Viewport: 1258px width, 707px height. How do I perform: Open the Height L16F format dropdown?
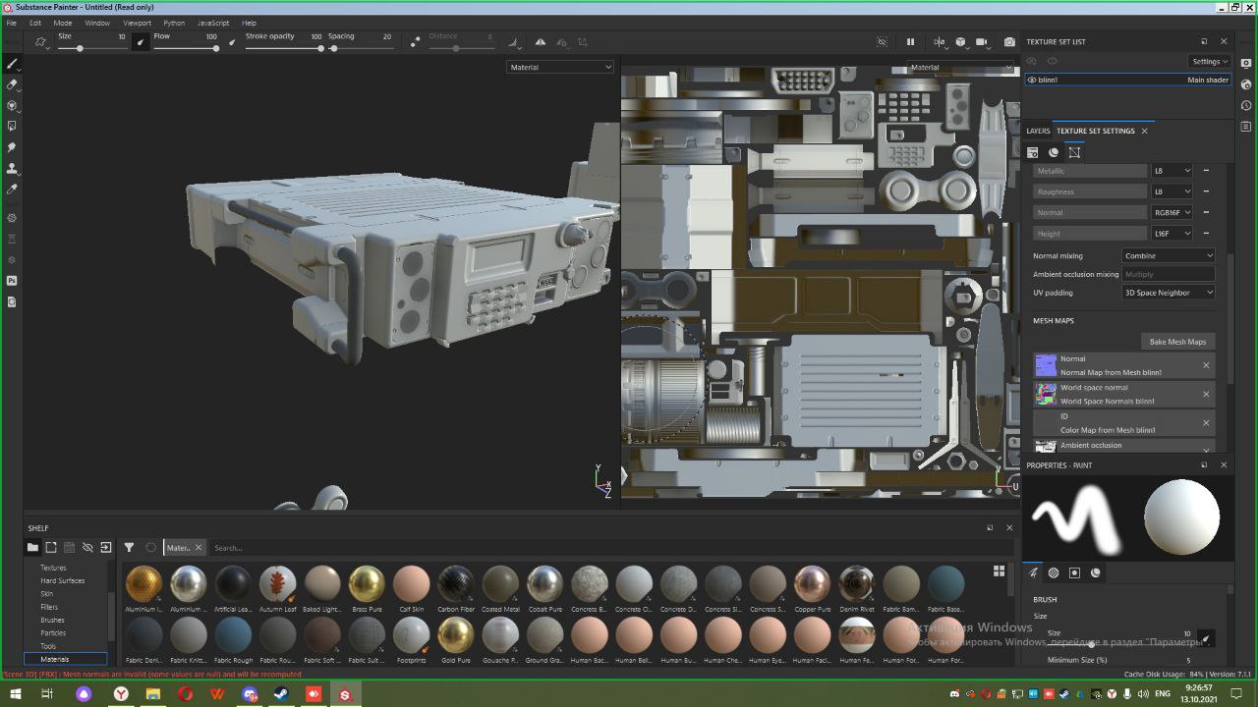click(x=1172, y=234)
